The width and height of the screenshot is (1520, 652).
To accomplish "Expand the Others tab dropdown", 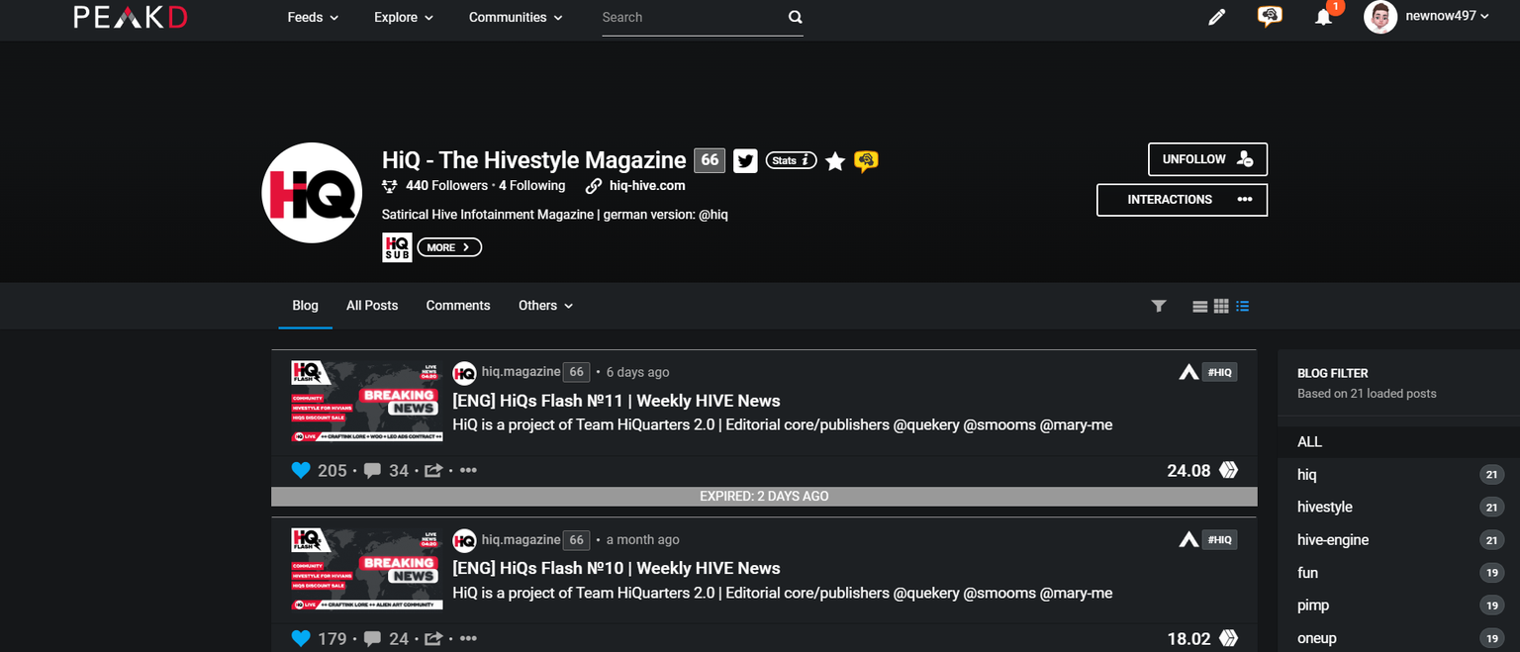I will pyautogui.click(x=545, y=306).
